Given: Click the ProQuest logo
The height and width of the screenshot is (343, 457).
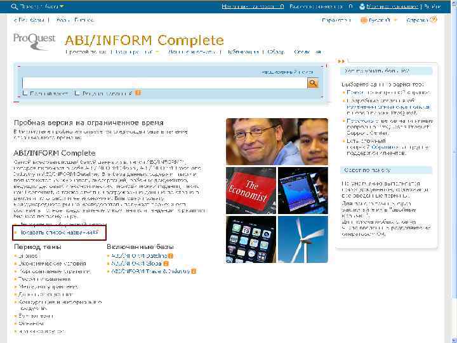Looking at the screenshot, I should tap(34, 41).
